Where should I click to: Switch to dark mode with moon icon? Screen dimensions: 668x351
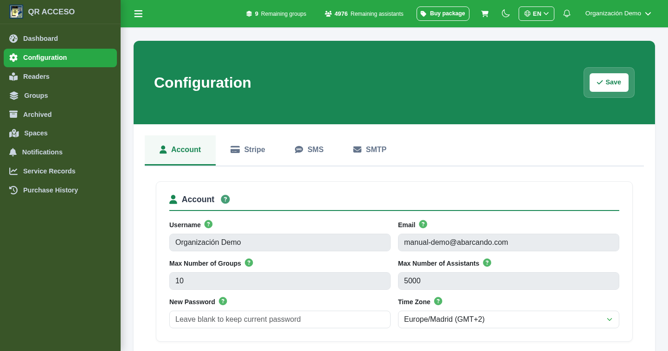tap(506, 13)
